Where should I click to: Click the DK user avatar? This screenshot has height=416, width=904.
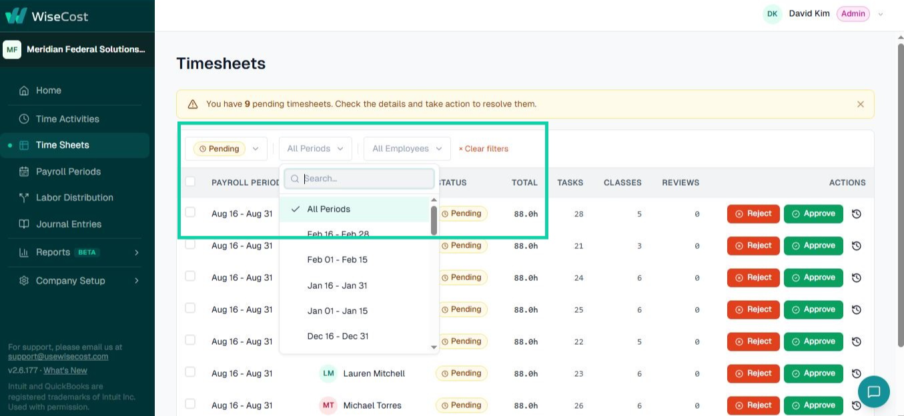click(772, 14)
